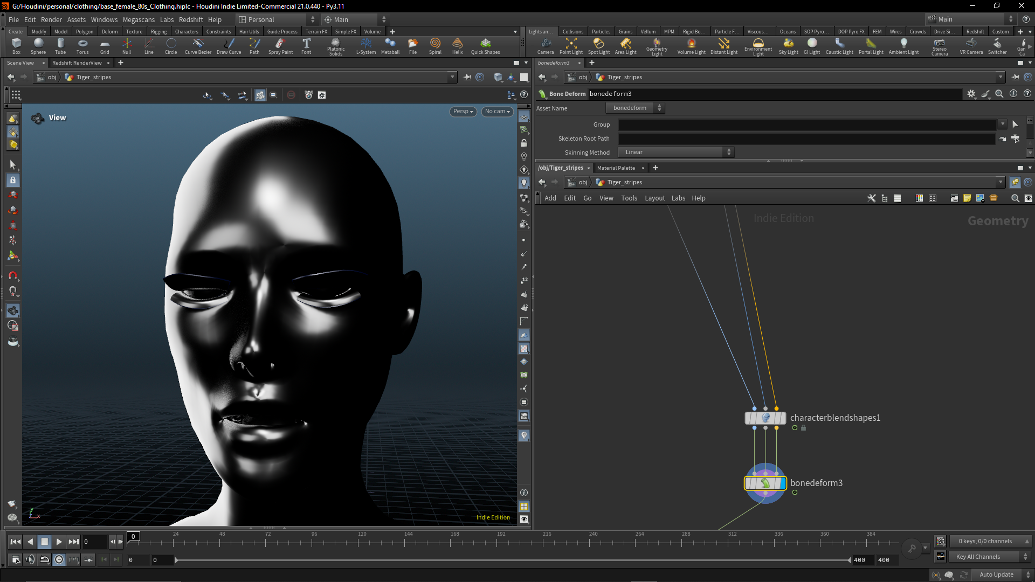
Task: Open the Megascans menu
Action: tap(139, 19)
